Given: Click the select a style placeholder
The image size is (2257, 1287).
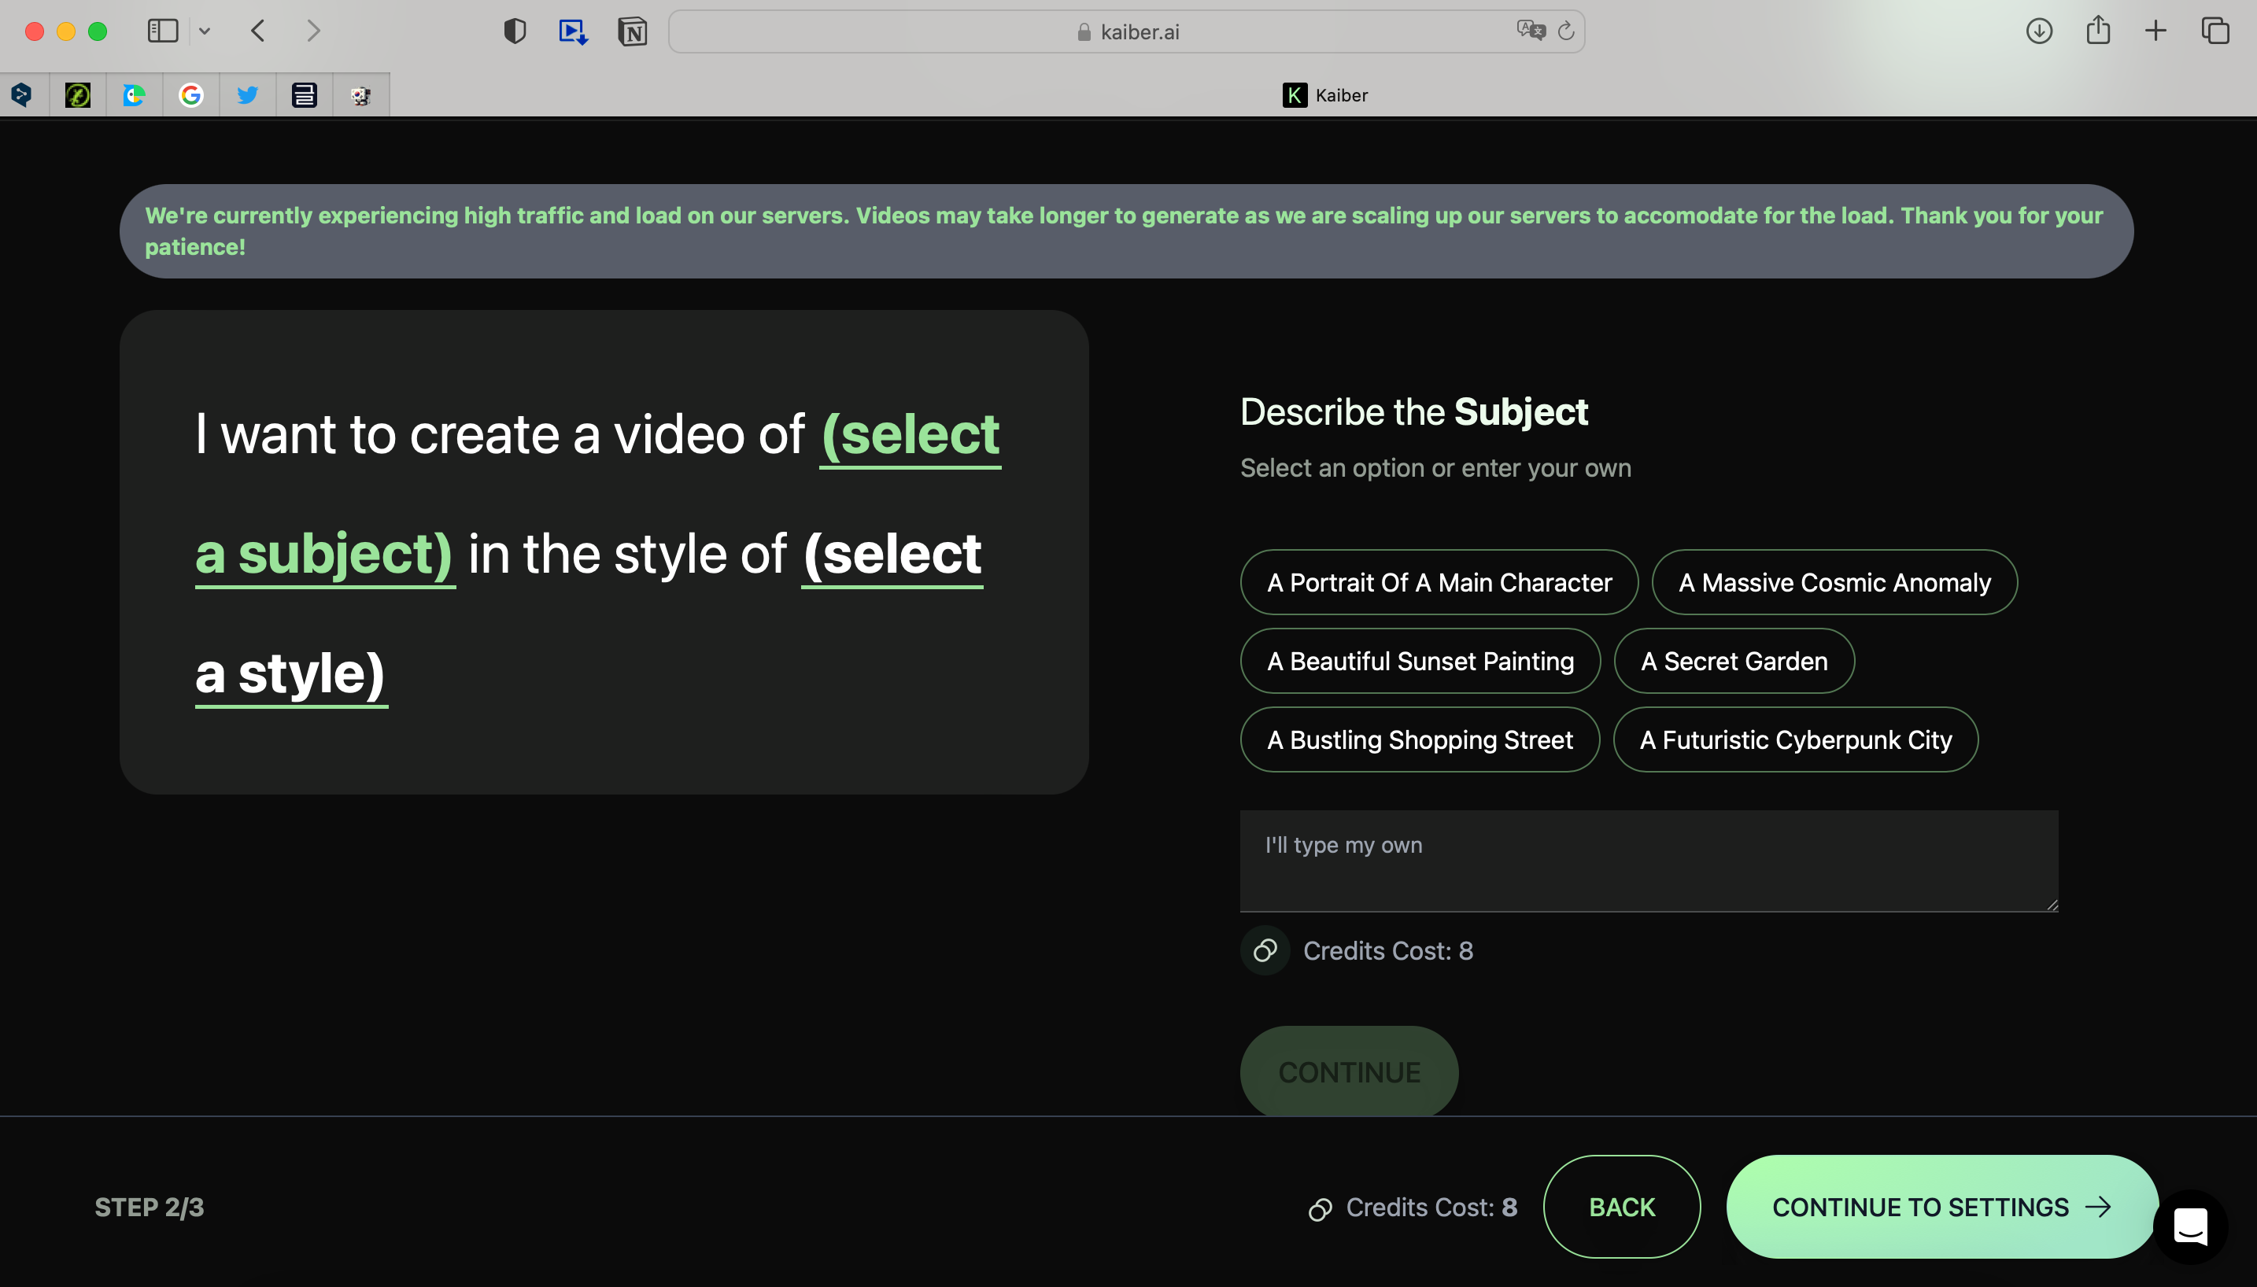Looking at the screenshot, I should pyautogui.click(x=891, y=555).
